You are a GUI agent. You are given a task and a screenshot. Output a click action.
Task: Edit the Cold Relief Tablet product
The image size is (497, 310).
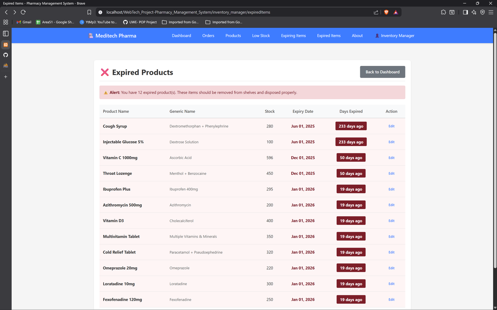[x=391, y=252]
